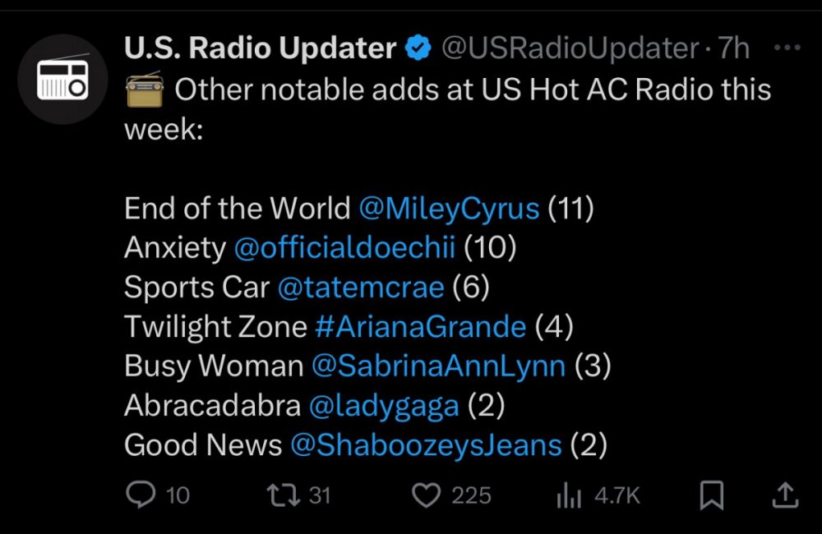Open the U.S. Radio Updater display name
This screenshot has width=822, height=534.
(260, 48)
